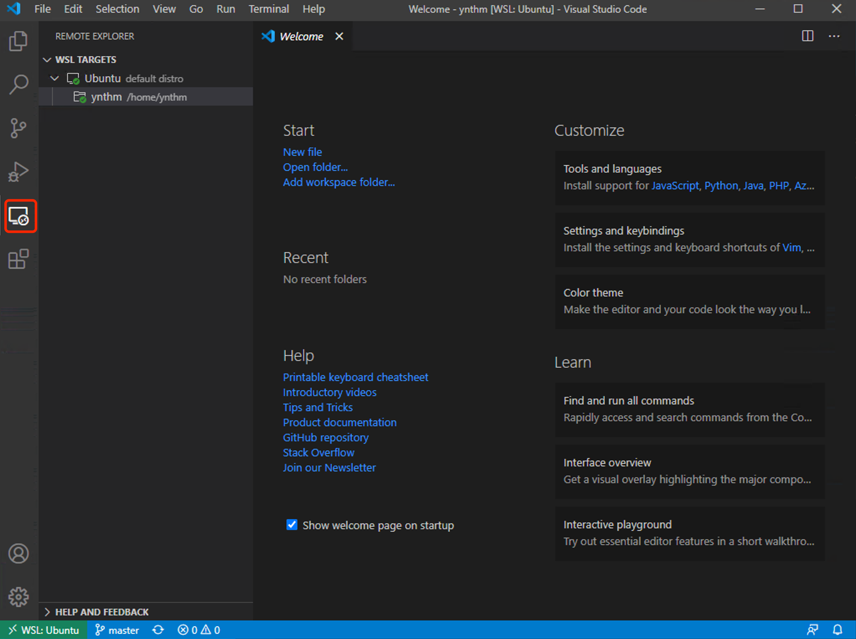
Task: Select the Welcome tab
Action: point(301,36)
